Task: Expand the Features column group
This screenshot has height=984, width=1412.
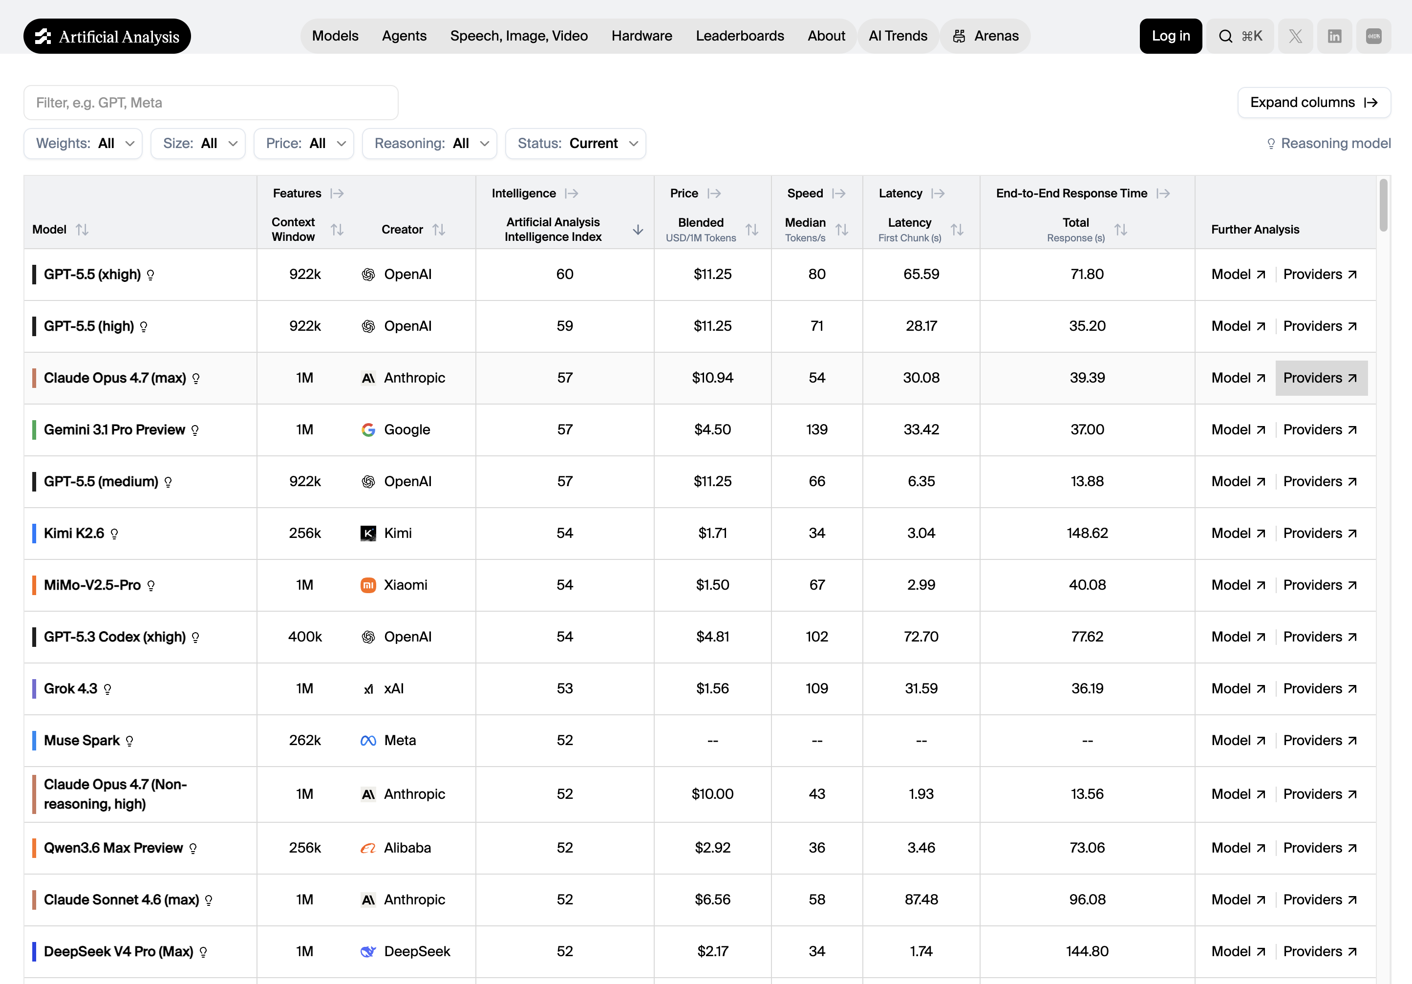Action: 337,193
